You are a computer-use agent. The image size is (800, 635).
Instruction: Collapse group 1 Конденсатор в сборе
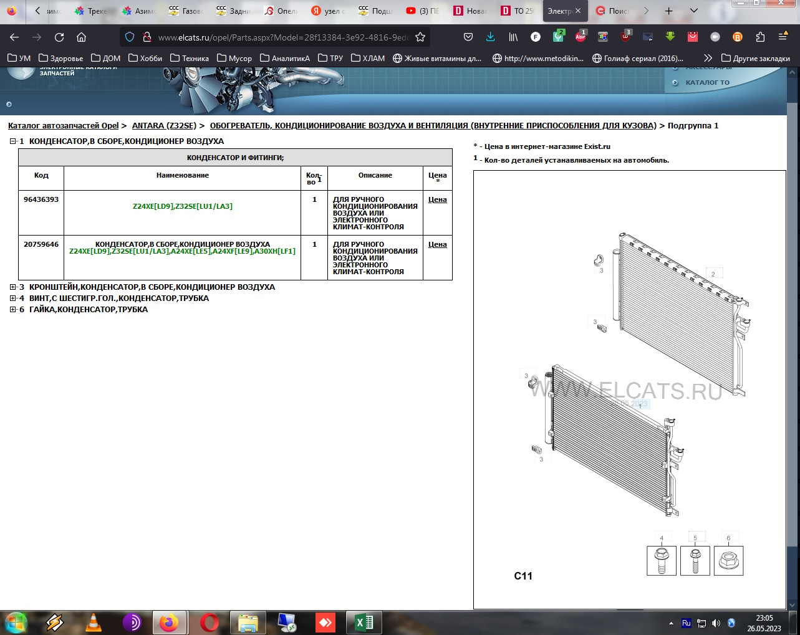(x=12, y=141)
